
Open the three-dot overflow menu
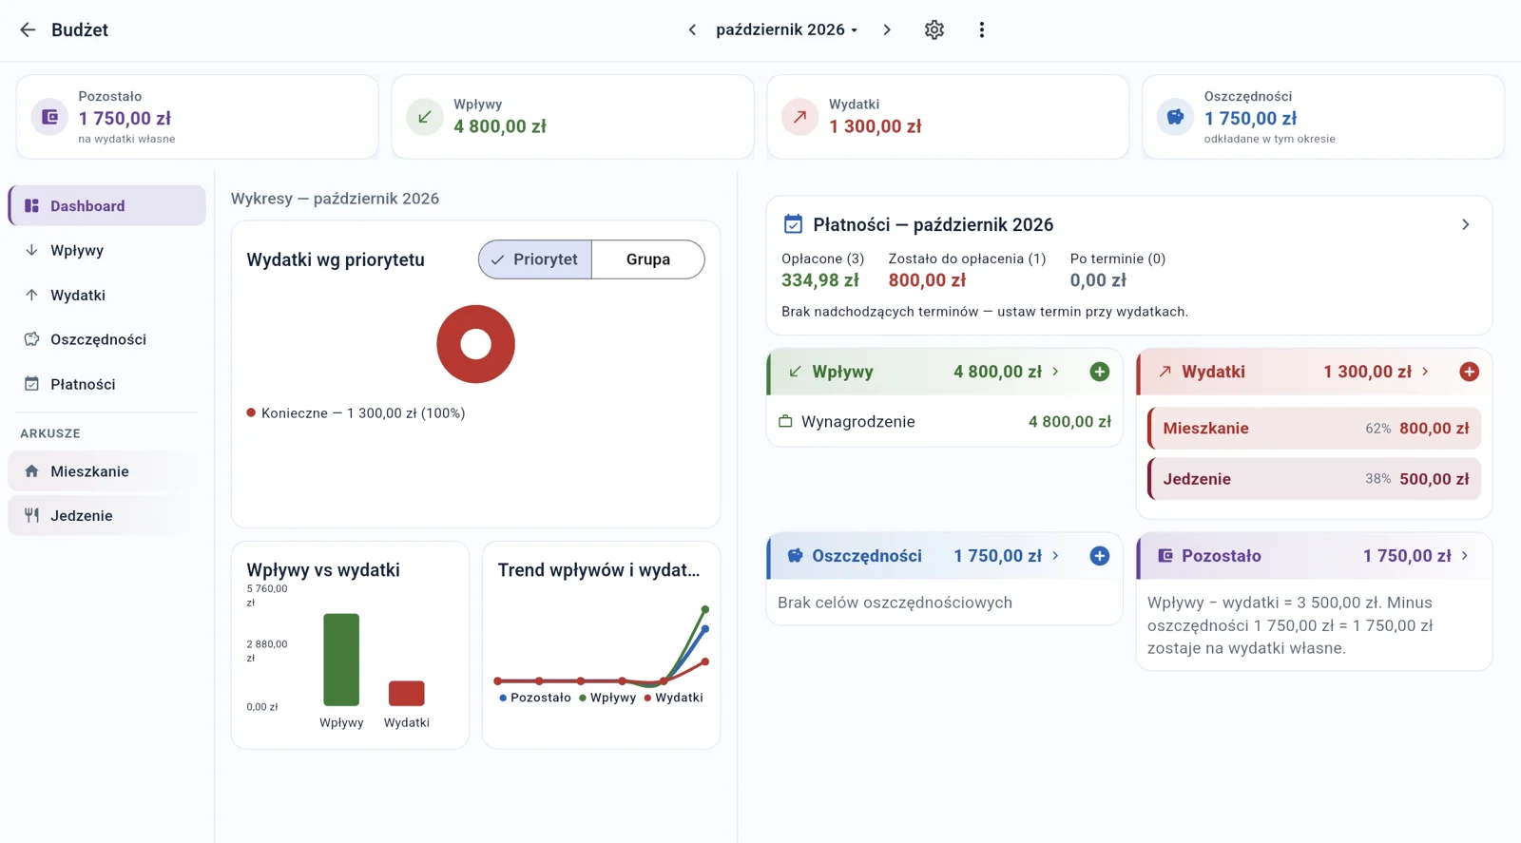click(982, 29)
